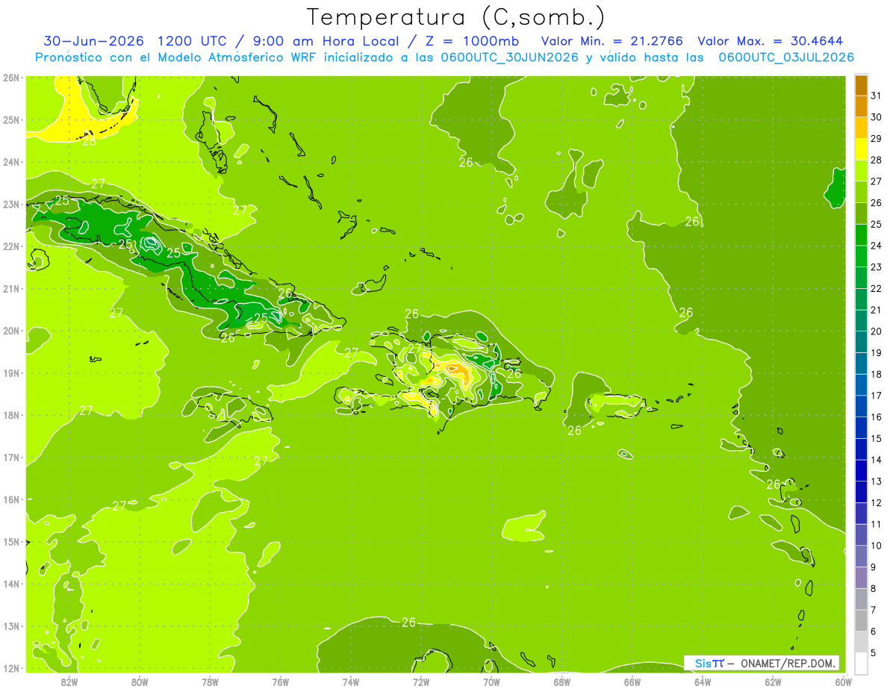Click longitude axis label 60W
896x692 pixels.
point(842,682)
